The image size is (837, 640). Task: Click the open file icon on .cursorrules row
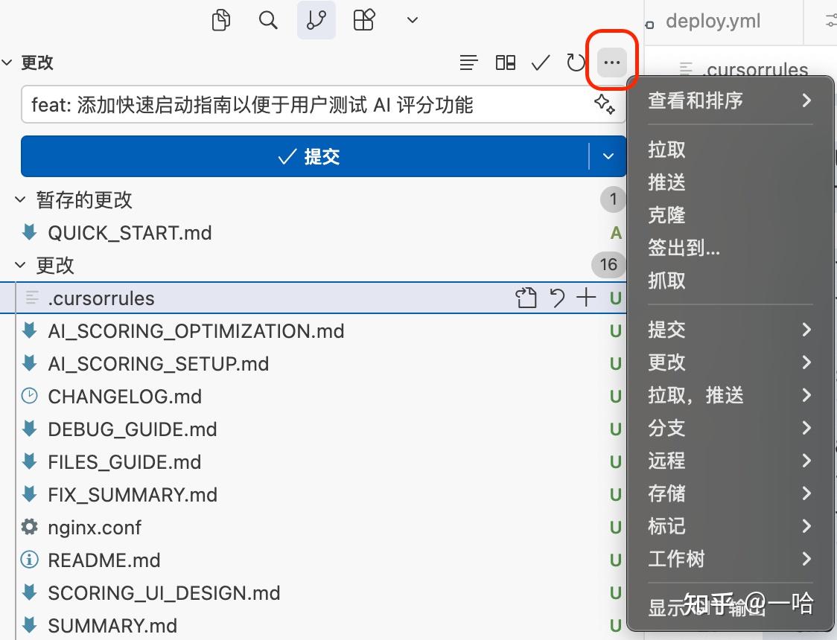click(x=526, y=298)
